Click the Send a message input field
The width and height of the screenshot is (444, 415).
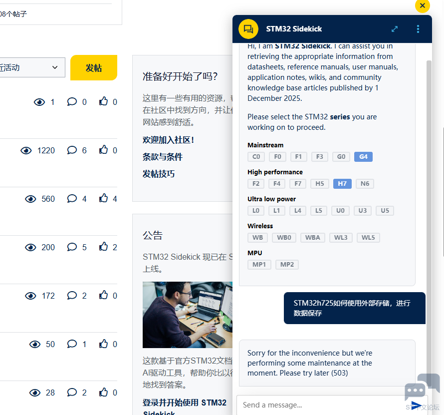(x=323, y=405)
